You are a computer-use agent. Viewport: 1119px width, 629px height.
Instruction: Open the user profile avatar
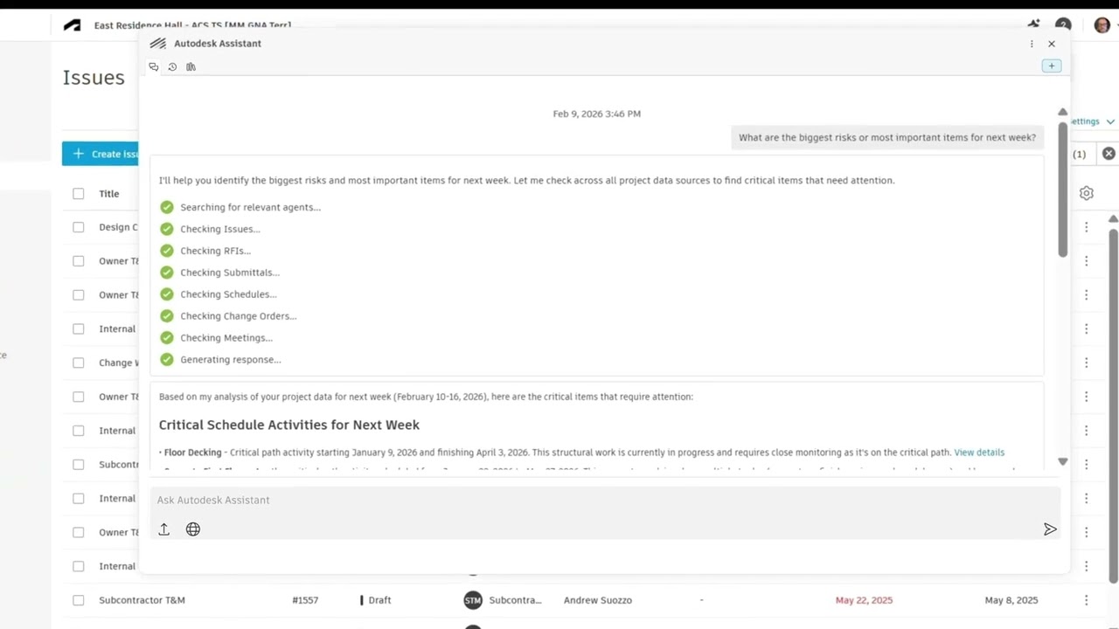pos(1102,25)
